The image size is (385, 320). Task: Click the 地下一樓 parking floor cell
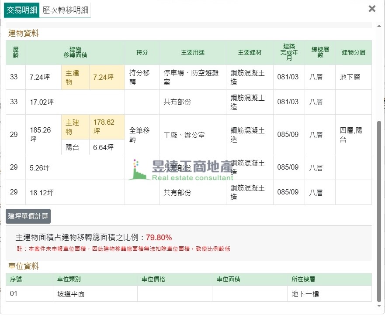305,294
